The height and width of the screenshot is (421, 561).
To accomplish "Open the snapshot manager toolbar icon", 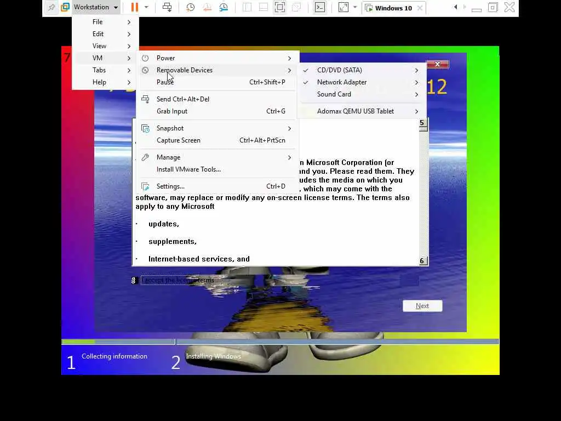I will (224, 7).
